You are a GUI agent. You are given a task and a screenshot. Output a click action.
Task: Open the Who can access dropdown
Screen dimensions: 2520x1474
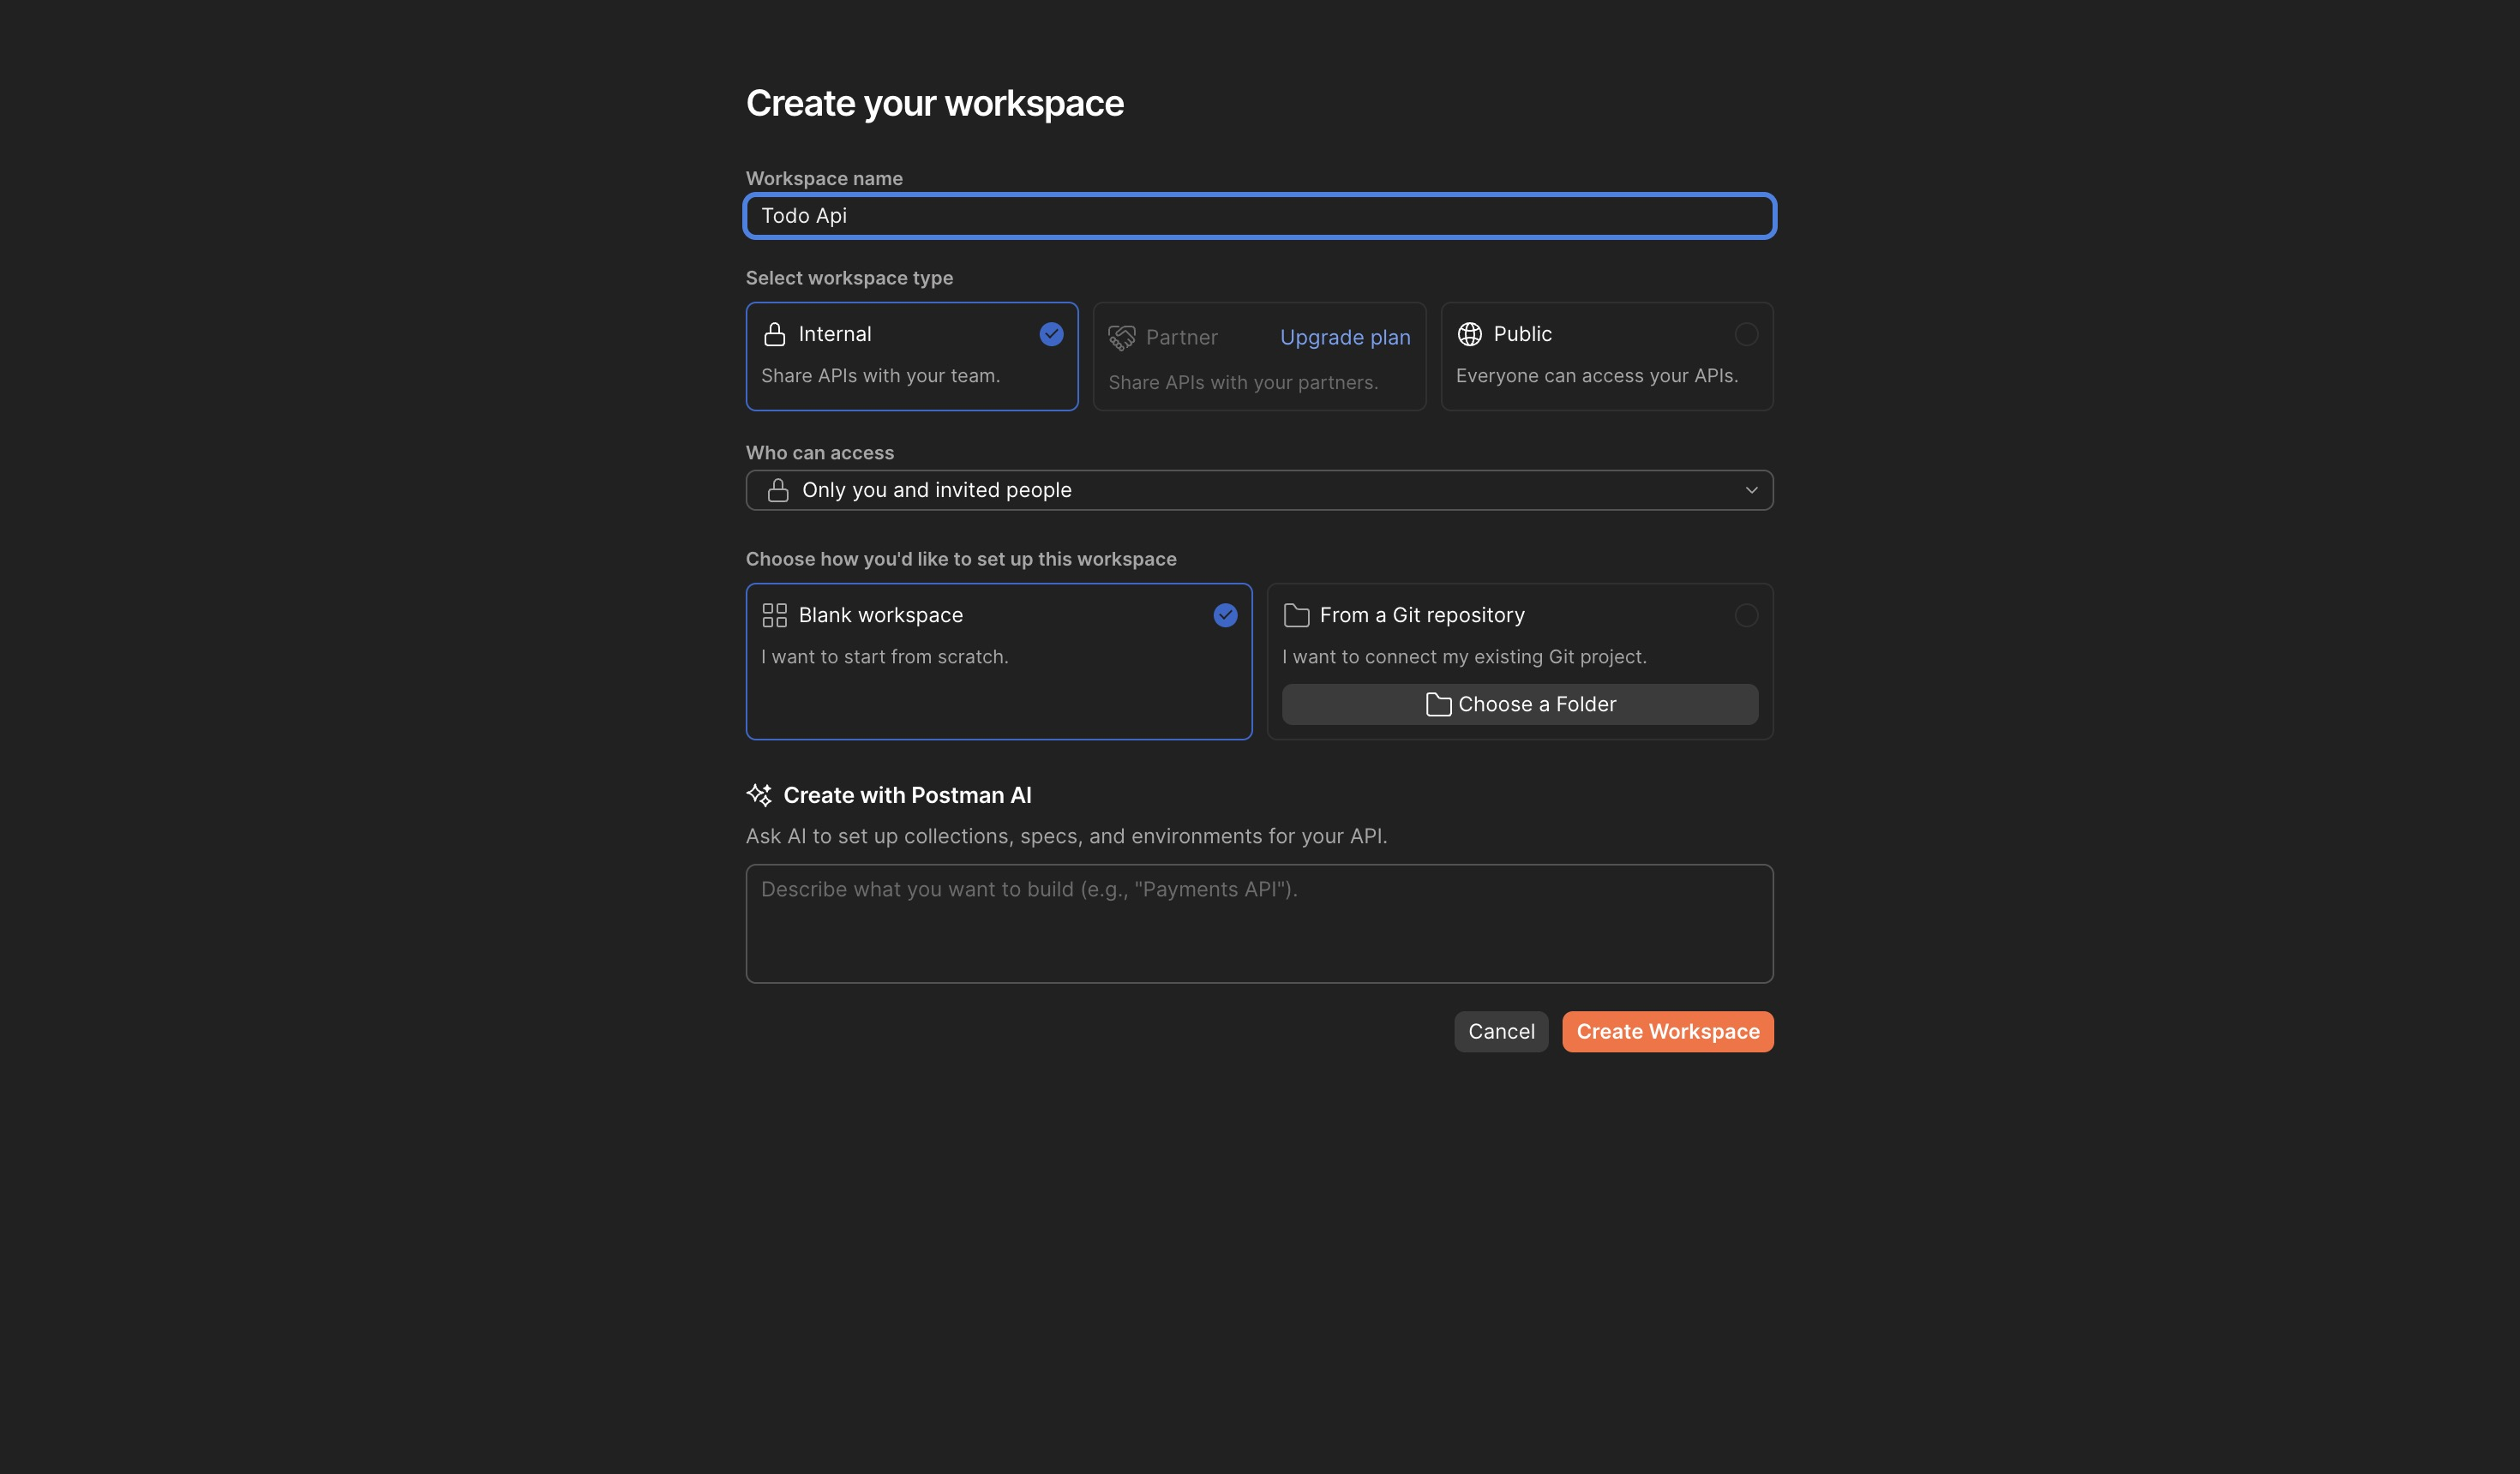(x=1259, y=490)
